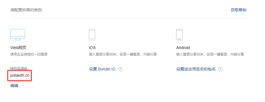Click help icon beside 设置 Bundle ID
This screenshot has height=102, width=265.
pyautogui.click(x=120, y=69)
